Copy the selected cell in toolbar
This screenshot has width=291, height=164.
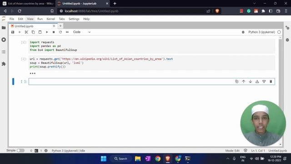pyautogui.click(x=33, y=32)
